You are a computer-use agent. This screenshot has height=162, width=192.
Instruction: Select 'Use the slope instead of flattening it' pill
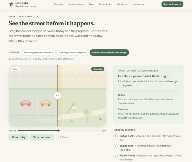[109, 53]
